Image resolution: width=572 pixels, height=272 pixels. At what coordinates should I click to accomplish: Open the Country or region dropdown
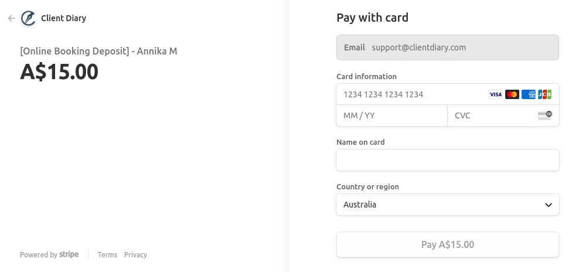tap(447, 205)
